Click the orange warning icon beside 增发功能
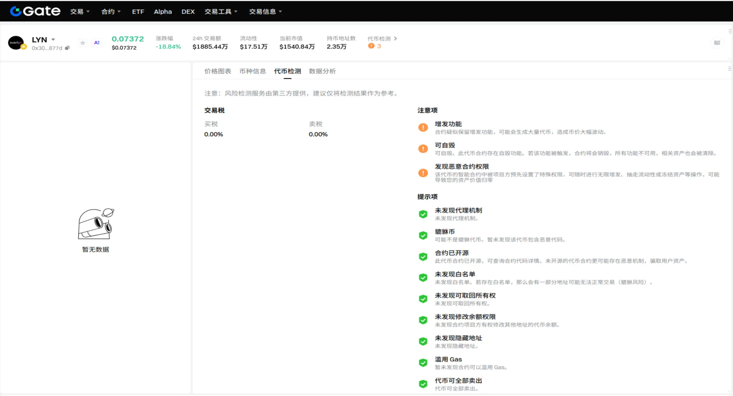Image resolution: width=733 pixels, height=396 pixels. (423, 127)
